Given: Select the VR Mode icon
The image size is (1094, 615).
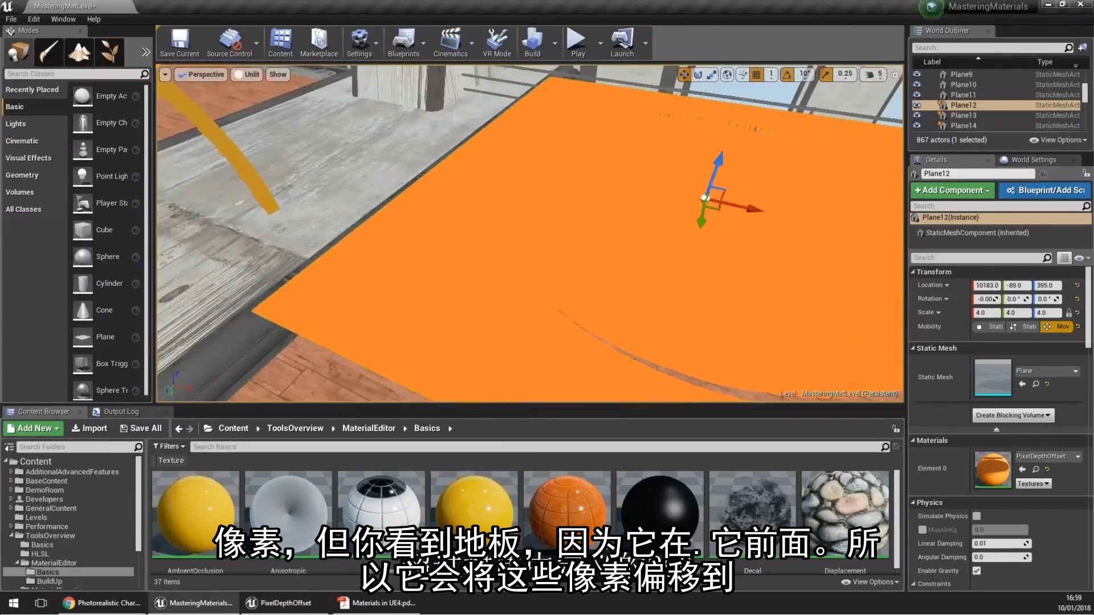Looking at the screenshot, I should click(x=496, y=43).
